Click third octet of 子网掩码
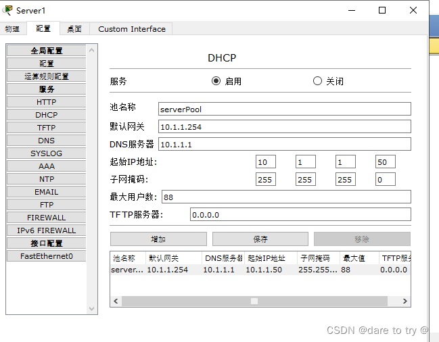Image resolution: width=439 pixels, height=342 pixels. point(346,180)
